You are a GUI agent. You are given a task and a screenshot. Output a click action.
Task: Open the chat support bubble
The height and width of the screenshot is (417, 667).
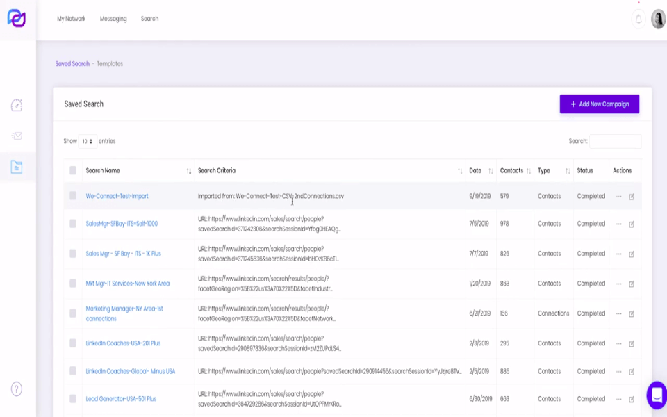click(657, 395)
